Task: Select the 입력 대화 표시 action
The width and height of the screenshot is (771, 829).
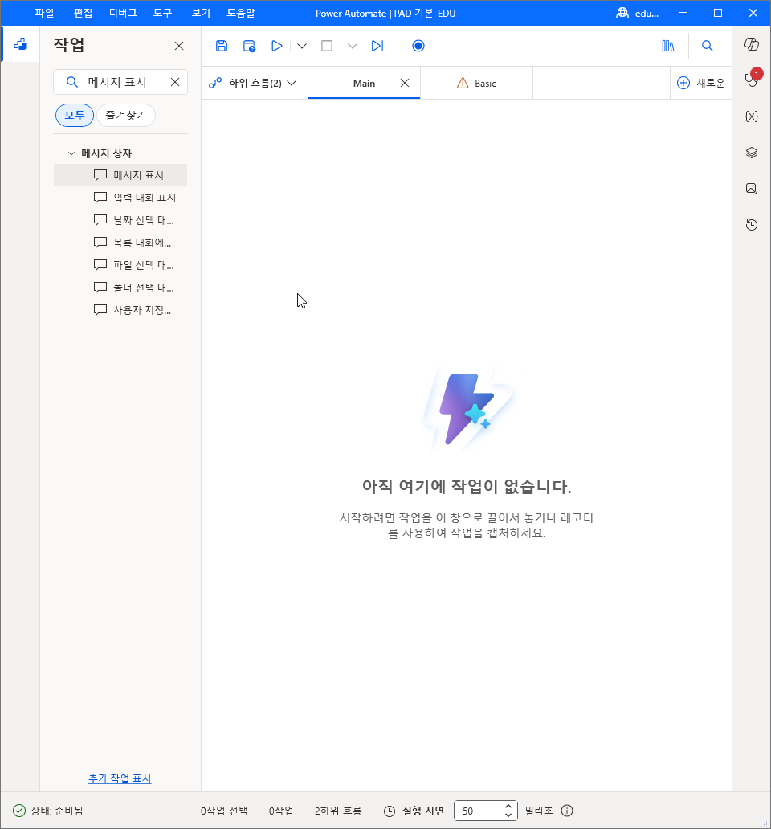Action: 120,198
